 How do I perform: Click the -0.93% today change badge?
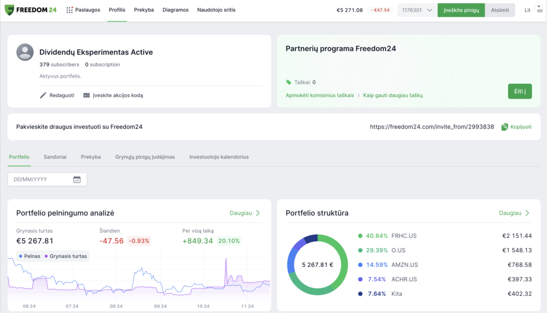139,241
